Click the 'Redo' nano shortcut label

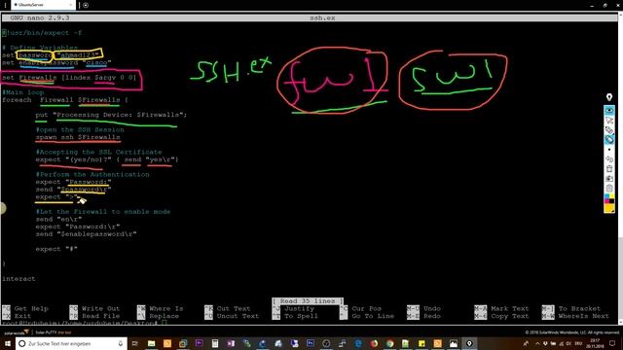point(424,316)
